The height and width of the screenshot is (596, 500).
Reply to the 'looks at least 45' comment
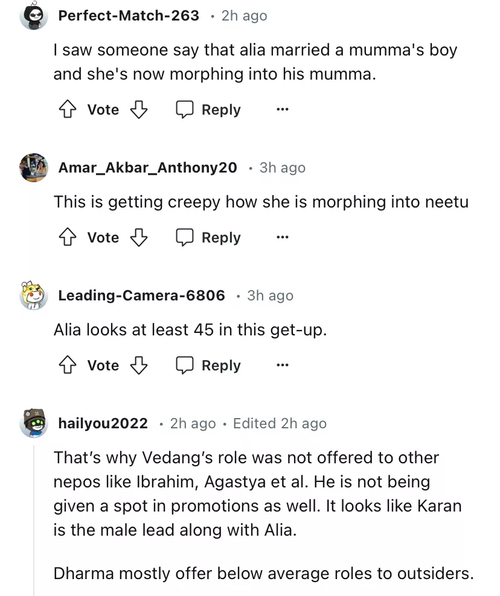point(208,366)
